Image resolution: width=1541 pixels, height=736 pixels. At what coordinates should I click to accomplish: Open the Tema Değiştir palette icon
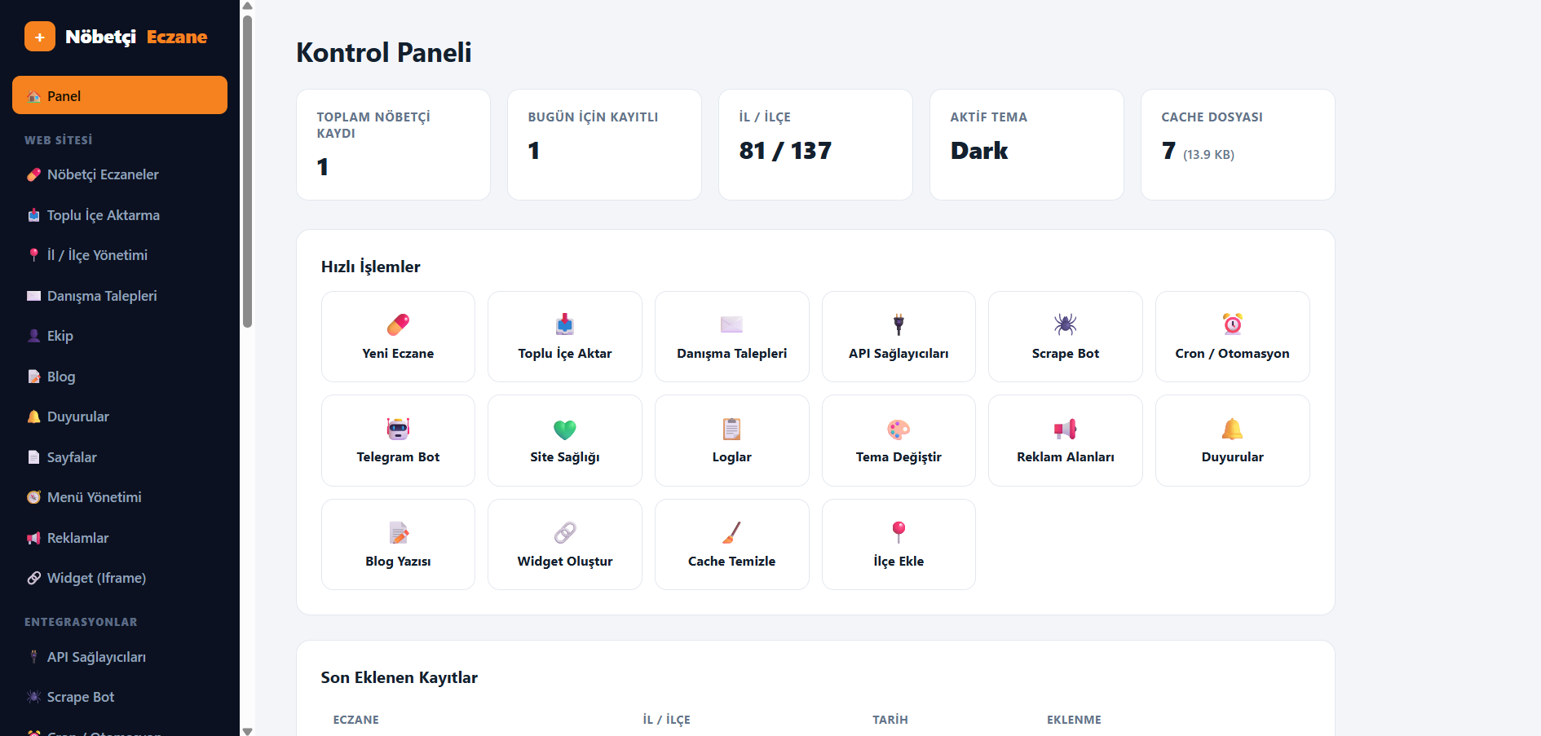(x=899, y=429)
